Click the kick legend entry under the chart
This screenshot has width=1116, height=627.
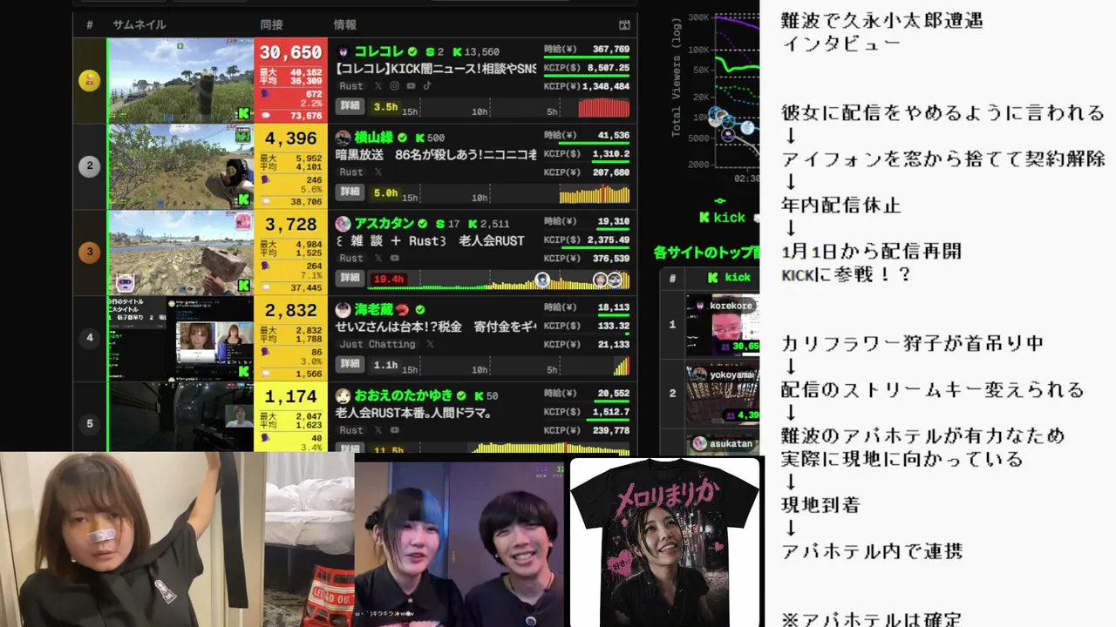pyautogui.click(x=722, y=218)
